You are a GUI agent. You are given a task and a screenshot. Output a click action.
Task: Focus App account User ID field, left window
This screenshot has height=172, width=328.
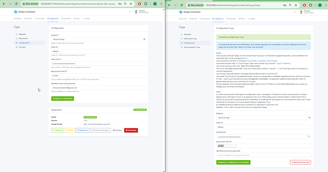[98, 76]
